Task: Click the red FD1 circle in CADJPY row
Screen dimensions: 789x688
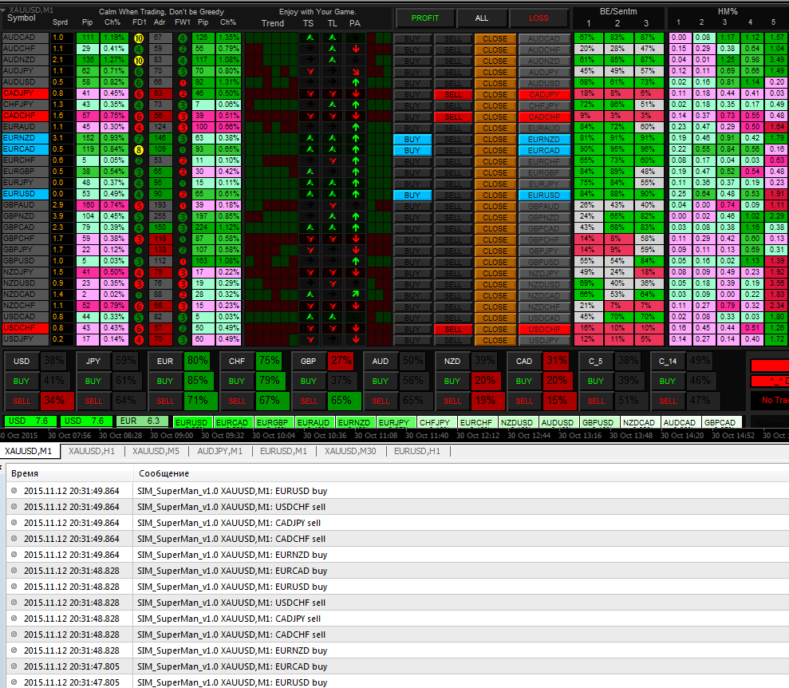Action: [139, 94]
